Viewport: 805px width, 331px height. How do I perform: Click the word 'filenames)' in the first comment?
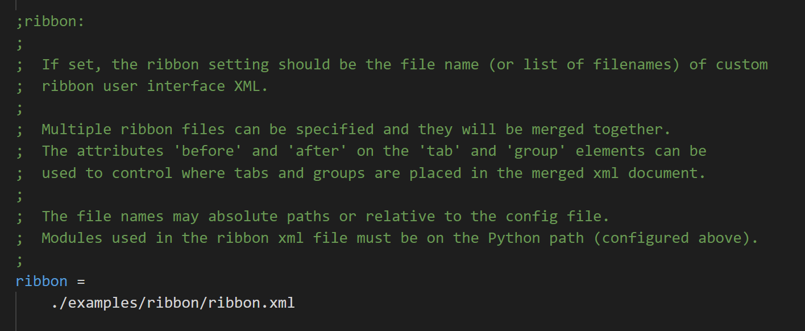click(636, 65)
